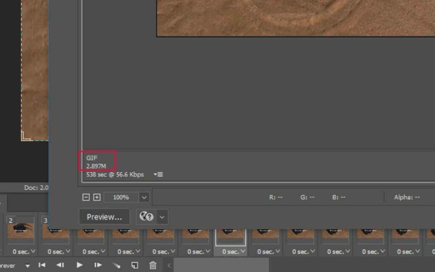Duplicate the selected frame

[x=135, y=265]
